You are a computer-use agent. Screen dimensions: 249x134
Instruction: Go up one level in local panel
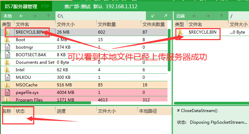pyautogui.click(x=49, y=16)
